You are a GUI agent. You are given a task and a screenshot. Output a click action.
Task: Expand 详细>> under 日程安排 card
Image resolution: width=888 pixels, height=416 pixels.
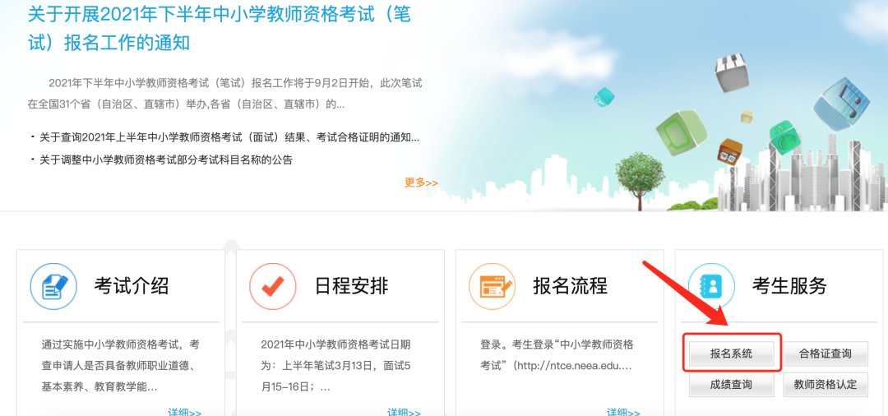coord(404,411)
